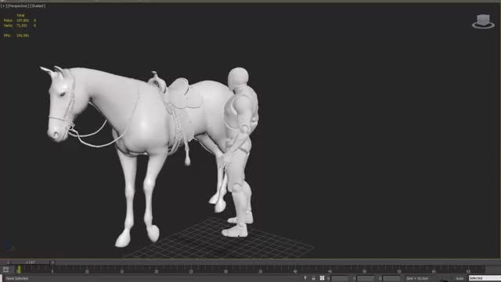Toggle the selection lock icon

[x=313, y=278]
